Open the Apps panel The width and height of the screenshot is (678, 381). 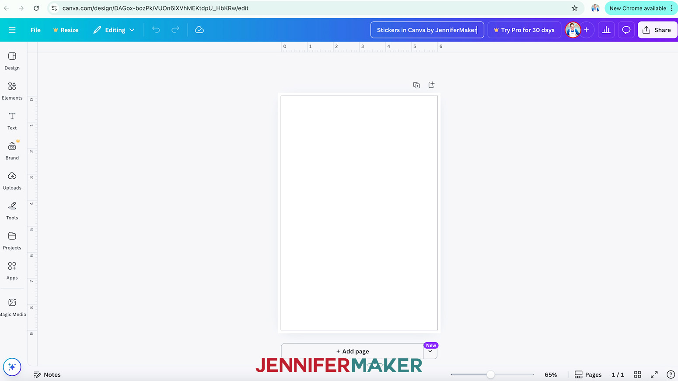click(x=12, y=271)
